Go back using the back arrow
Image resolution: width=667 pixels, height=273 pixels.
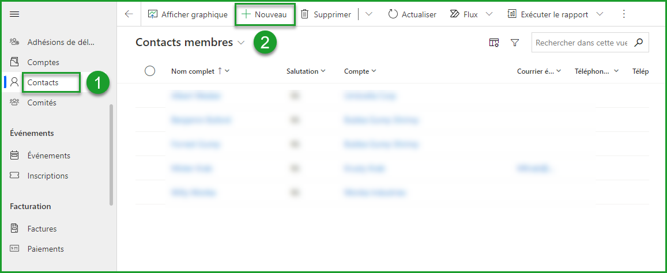pos(129,14)
